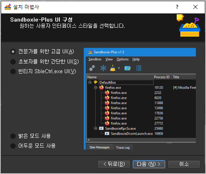This screenshot has width=206, height=174.
Task: Click the SandboxieRpcSs.exe window icon
Action: pyautogui.click(x=101, y=128)
